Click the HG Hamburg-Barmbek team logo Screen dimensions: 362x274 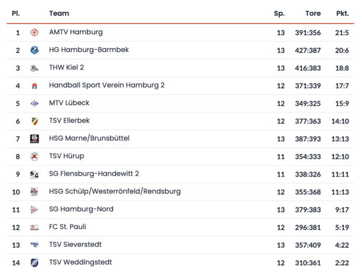click(34, 50)
